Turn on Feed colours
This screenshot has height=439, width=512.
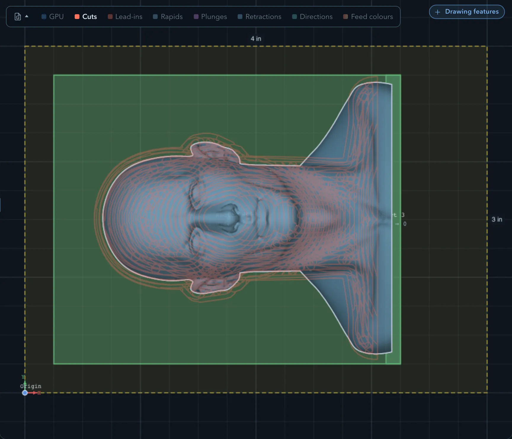(x=368, y=17)
